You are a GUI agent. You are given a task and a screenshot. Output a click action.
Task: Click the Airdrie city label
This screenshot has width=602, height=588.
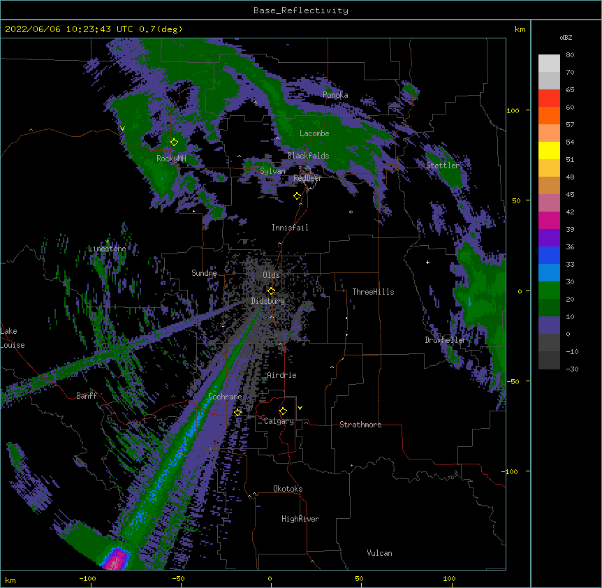[x=281, y=375]
